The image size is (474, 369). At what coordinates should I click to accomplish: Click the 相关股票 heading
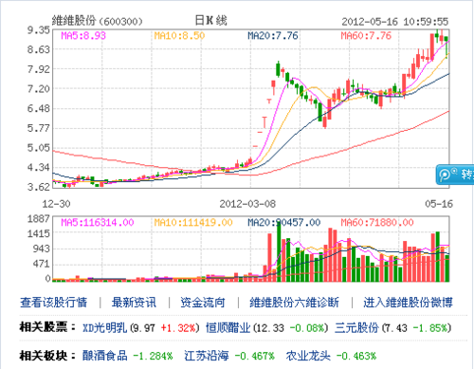[47, 327]
